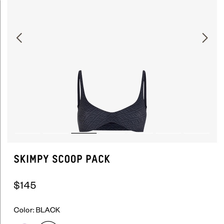
Task: Click the $145 price
Action: (x=25, y=185)
